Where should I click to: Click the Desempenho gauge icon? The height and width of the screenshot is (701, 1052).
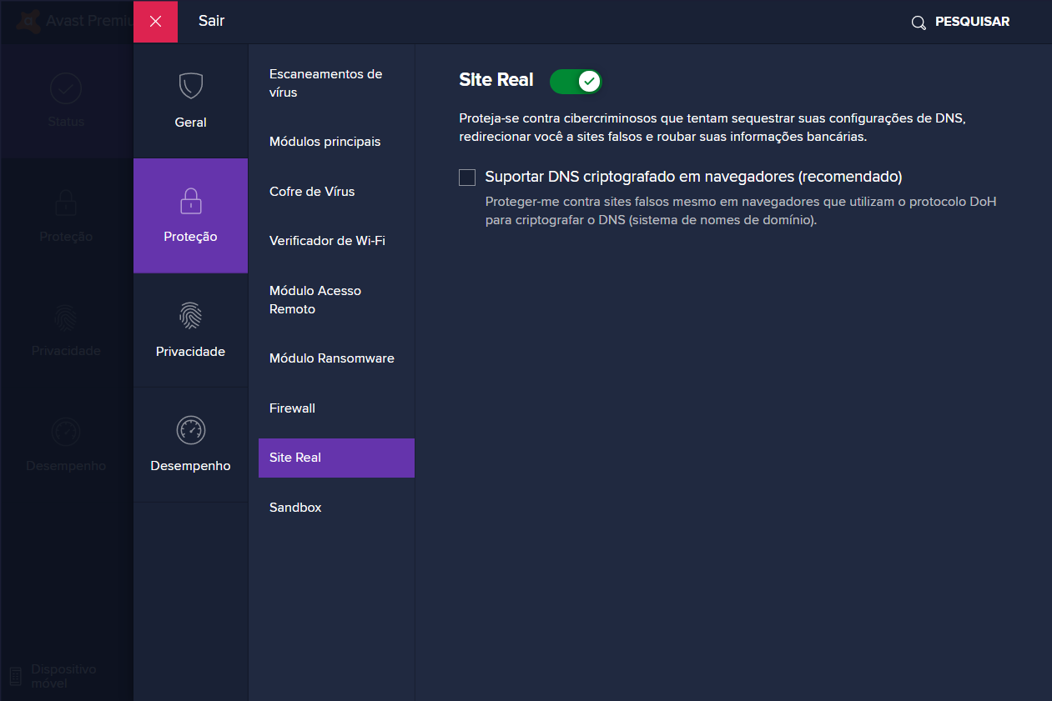(190, 430)
